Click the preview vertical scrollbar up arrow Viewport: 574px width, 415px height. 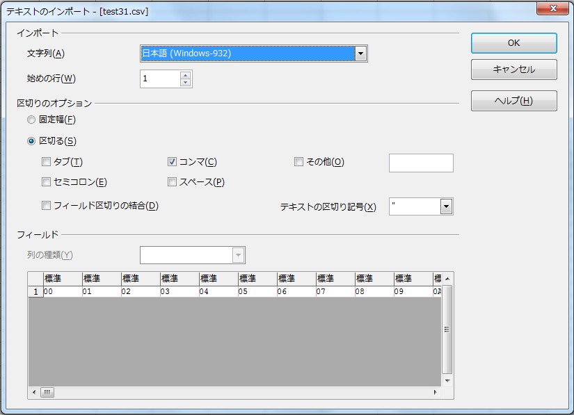pyautogui.click(x=447, y=279)
